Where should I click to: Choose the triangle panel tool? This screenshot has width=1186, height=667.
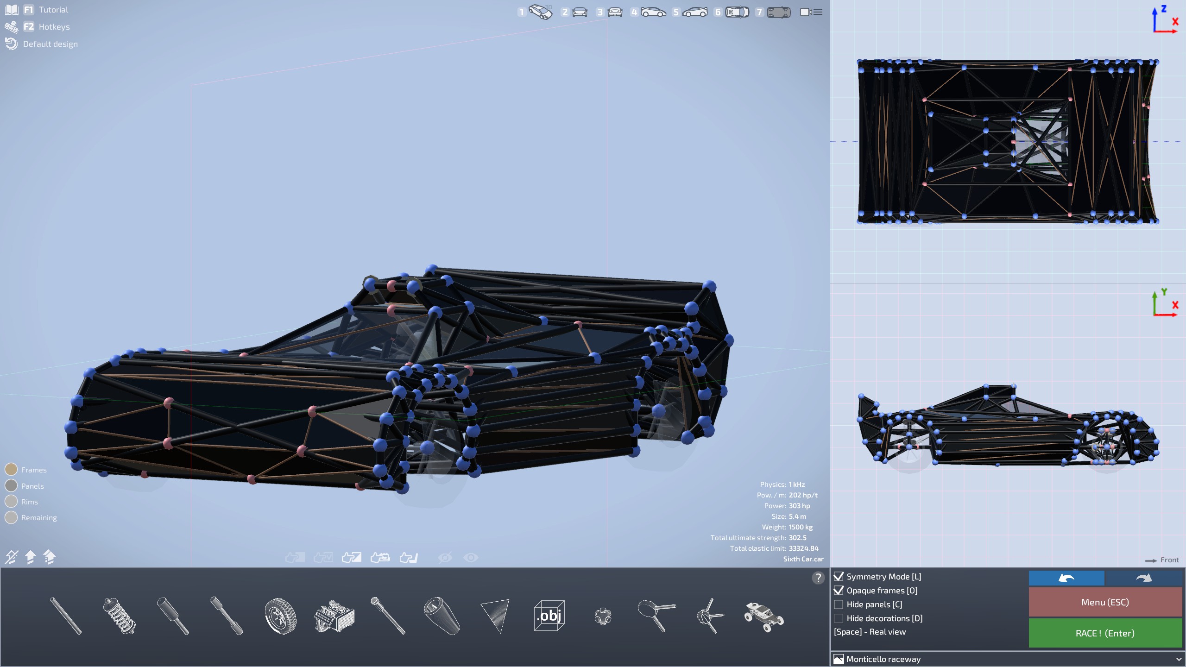[495, 616]
